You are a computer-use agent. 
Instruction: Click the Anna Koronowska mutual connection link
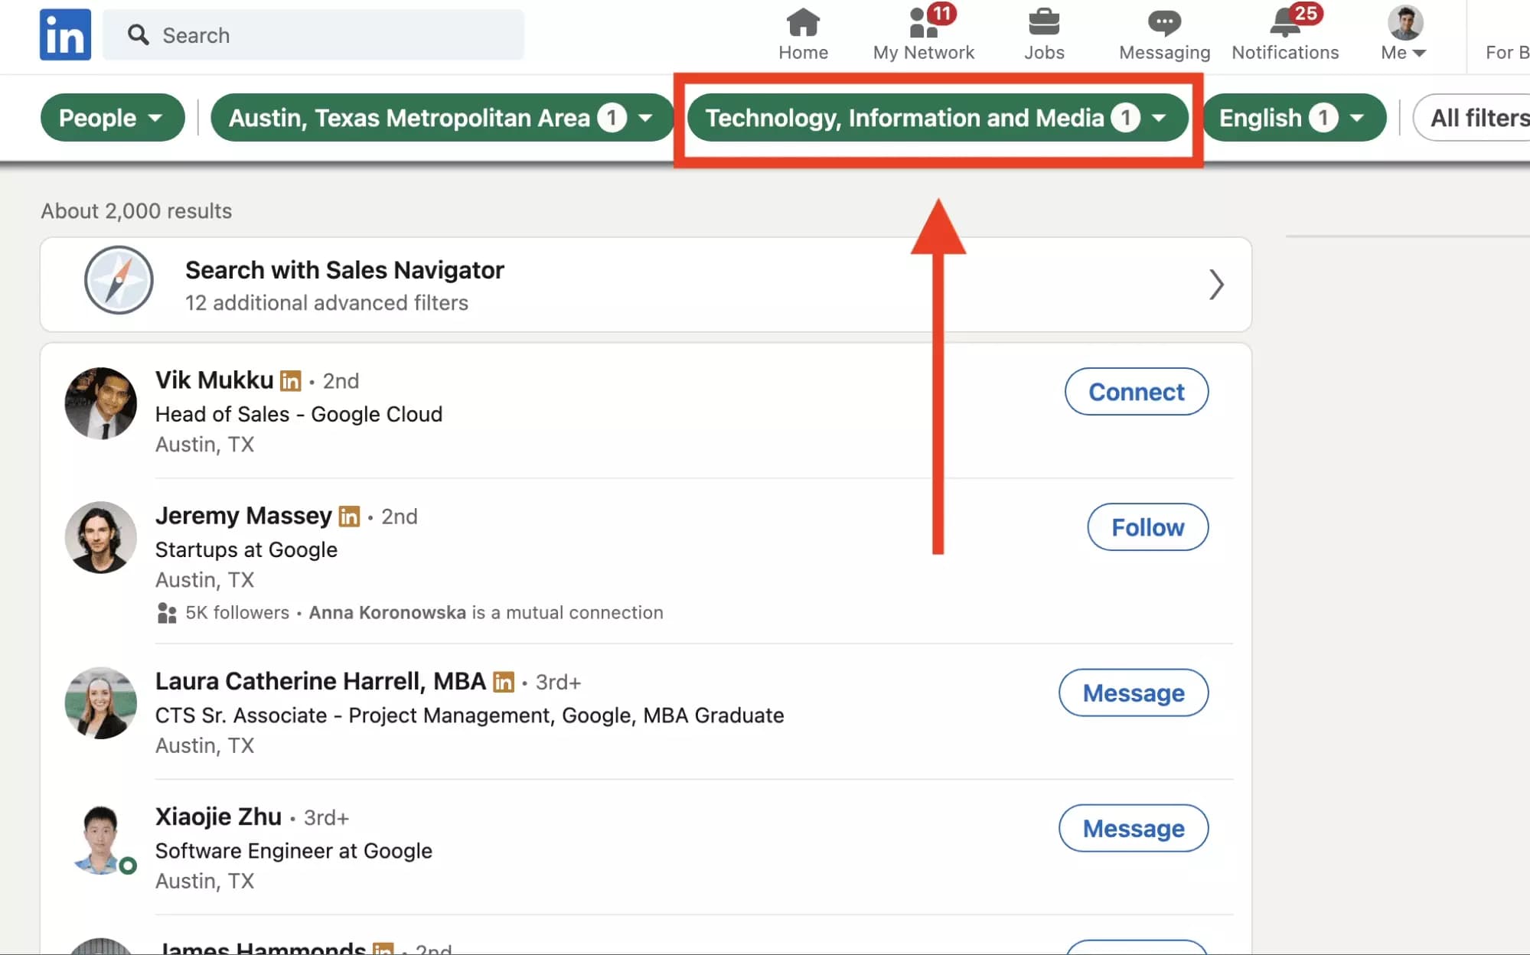point(387,612)
